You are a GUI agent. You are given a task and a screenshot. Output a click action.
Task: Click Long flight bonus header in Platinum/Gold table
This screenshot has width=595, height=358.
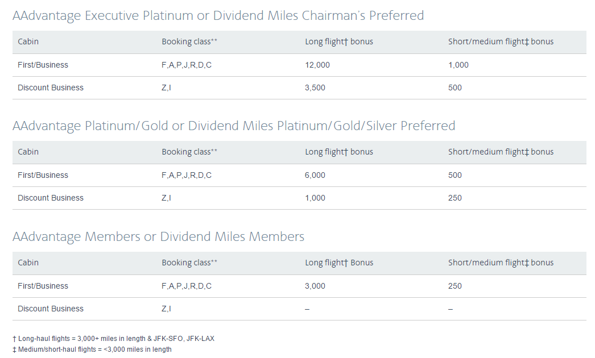(339, 152)
